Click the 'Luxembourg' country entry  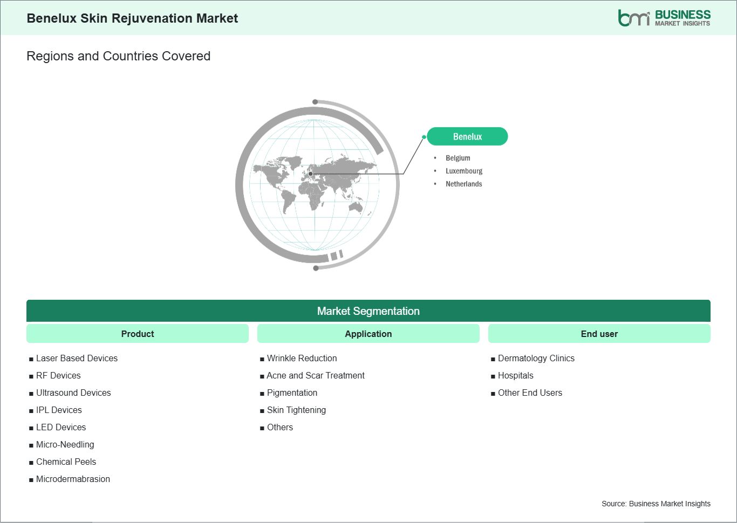pos(464,171)
